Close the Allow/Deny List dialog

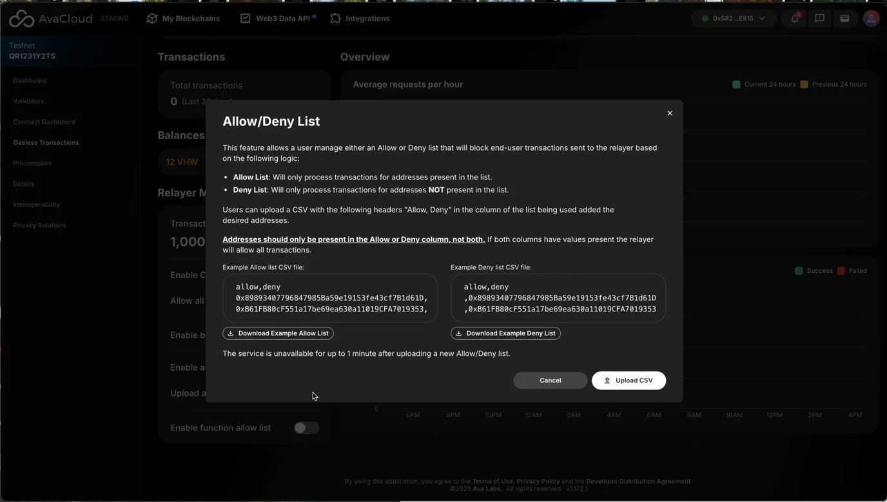[x=670, y=113]
